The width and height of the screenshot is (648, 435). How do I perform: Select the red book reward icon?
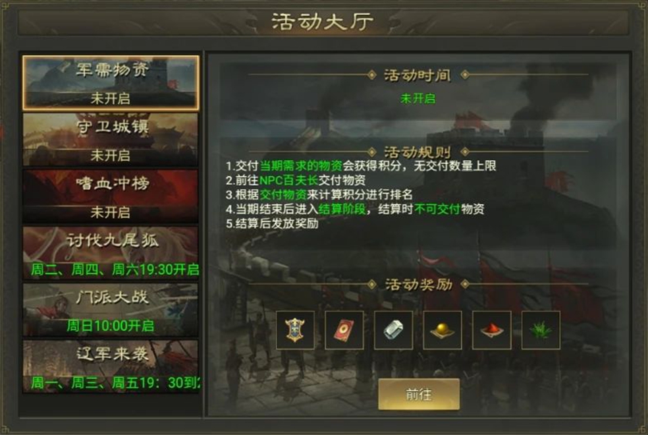(344, 330)
